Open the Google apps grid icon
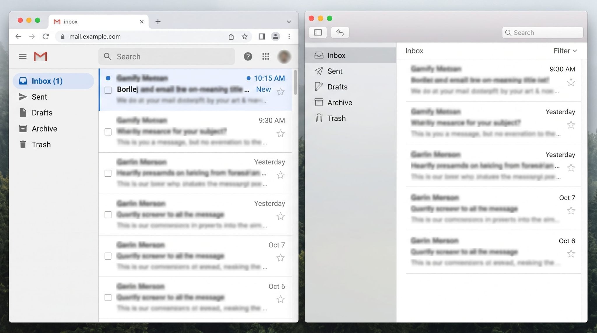Image resolution: width=597 pixels, height=333 pixels. pyautogui.click(x=266, y=57)
